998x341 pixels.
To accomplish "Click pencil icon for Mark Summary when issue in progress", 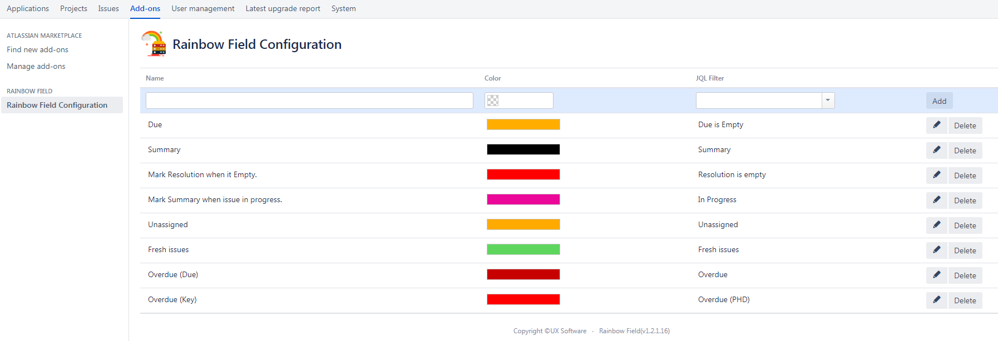I will [x=937, y=200].
